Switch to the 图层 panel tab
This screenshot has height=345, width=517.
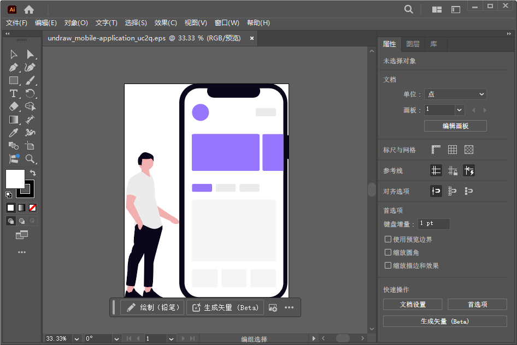pyautogui.click(x=413, y=44)
